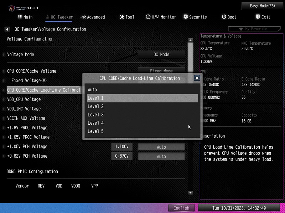
Task: Click the English language button
Action: tap(181, 208)
